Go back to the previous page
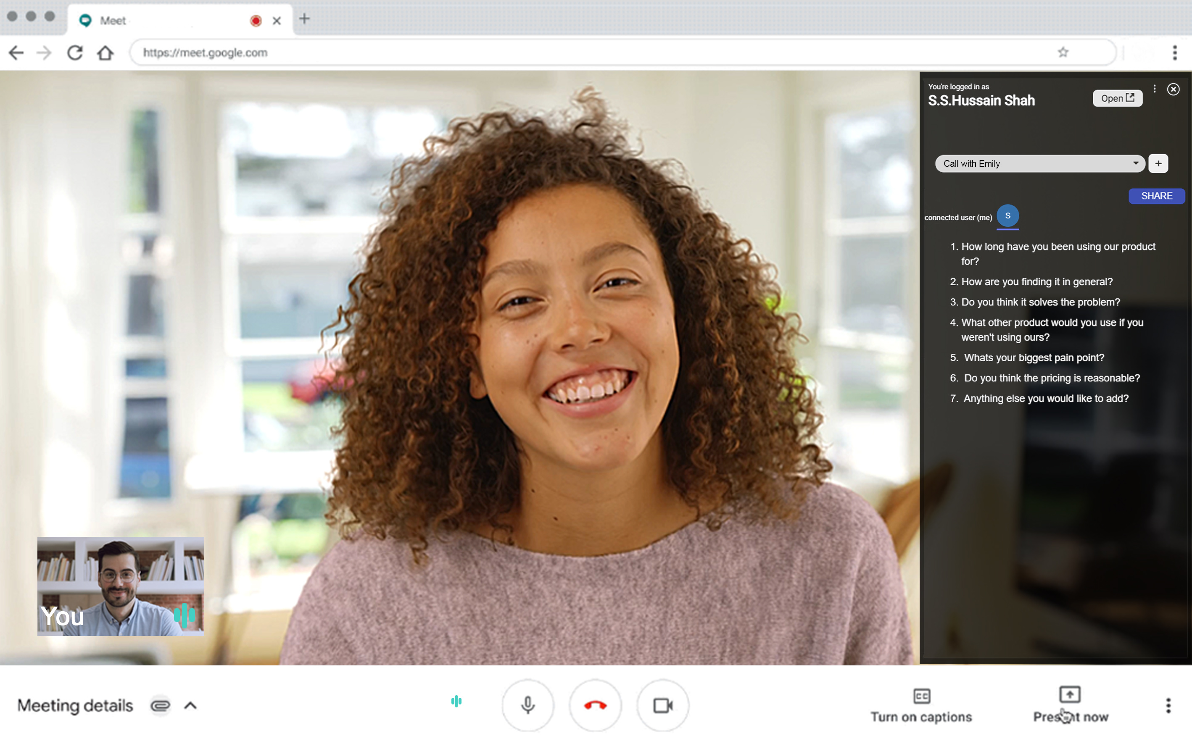Image resolution: width=1192 pixels, height=741 pixels. coord(16,53)
